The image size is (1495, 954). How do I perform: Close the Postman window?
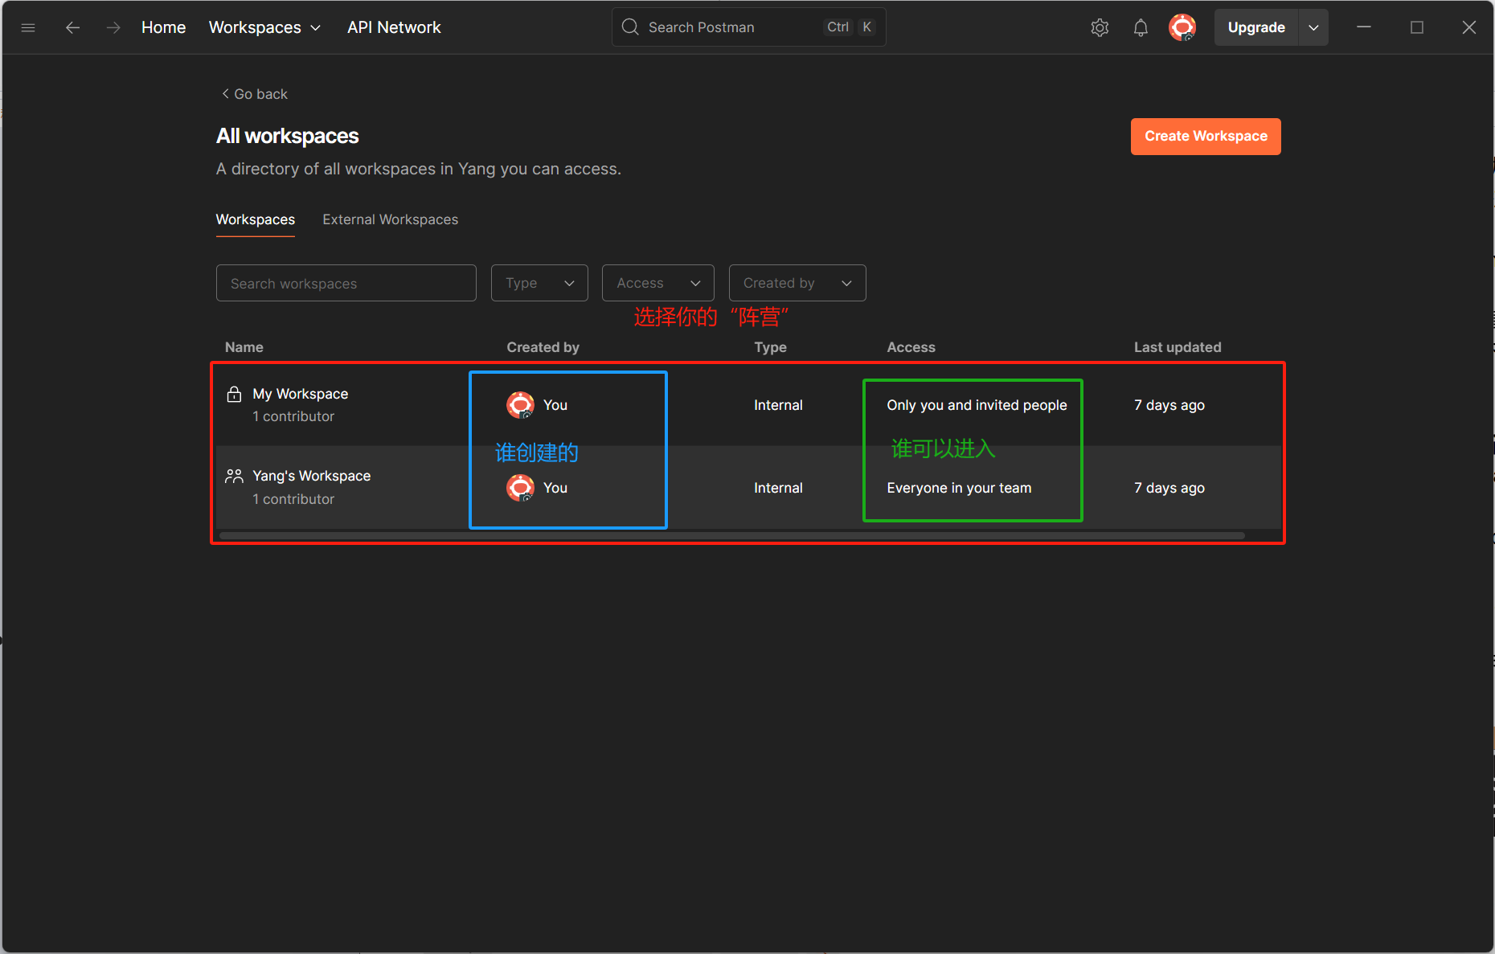click(x=1469, y=27)
